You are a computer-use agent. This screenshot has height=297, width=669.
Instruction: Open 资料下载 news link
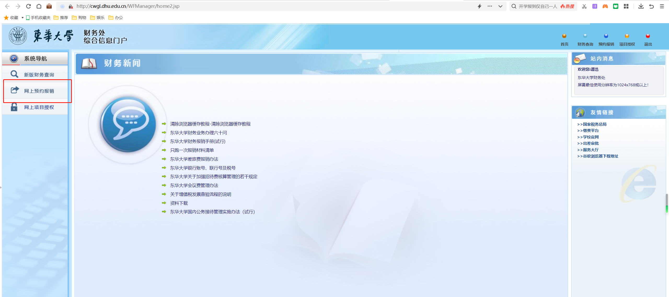coord(179,203)
